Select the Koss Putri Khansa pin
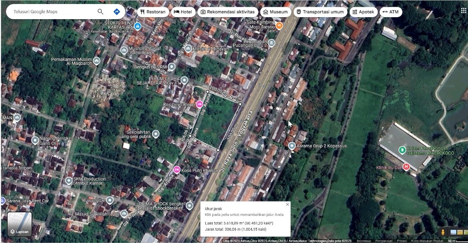Image resolution: width=468 pixels, height=243 pixels. click(x=176, y=170)
